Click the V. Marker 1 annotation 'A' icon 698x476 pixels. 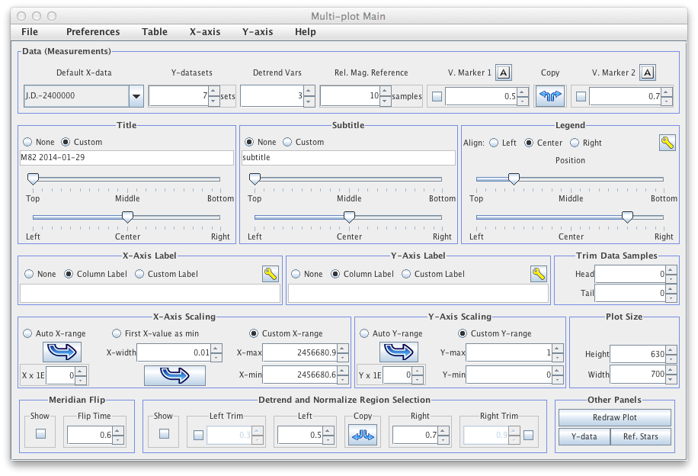pyautogui.click(x=504, y=72)
